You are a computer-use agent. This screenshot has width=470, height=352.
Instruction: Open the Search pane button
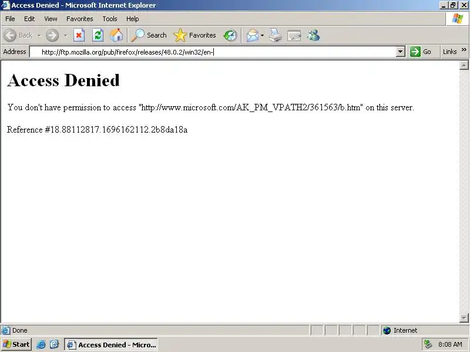[x=149, y=35]
